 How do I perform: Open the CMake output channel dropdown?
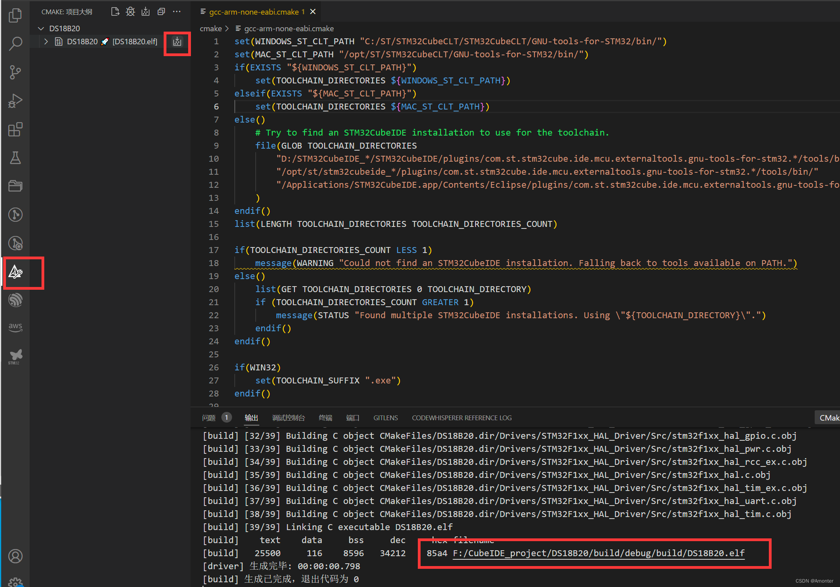[x=827, y=418]
